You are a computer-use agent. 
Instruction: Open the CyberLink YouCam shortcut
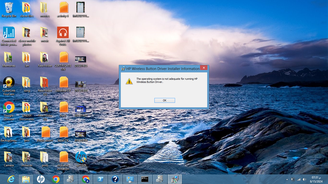[9, 86]
